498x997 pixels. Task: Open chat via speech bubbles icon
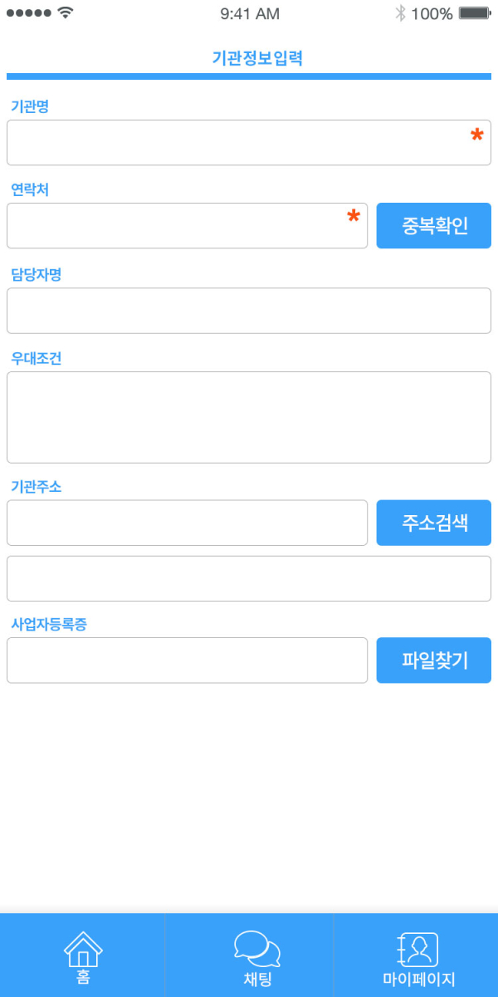click(257, 949)
